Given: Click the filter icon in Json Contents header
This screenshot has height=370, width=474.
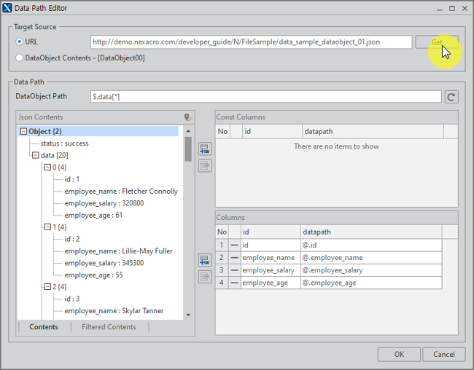Looking at the screenshot, I should point(187,117).
